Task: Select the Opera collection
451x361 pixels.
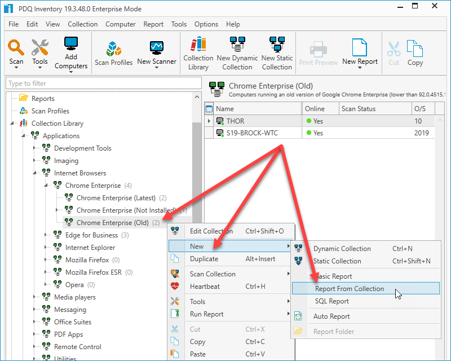Action: coord(74,285)
